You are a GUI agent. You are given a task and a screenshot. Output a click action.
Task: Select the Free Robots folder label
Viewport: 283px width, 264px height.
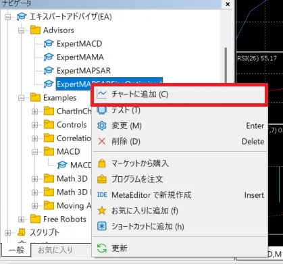(65, 219)
